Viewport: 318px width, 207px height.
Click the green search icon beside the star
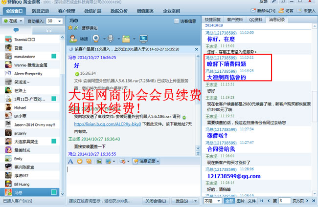pyautogui.click(x=76, y=28)
